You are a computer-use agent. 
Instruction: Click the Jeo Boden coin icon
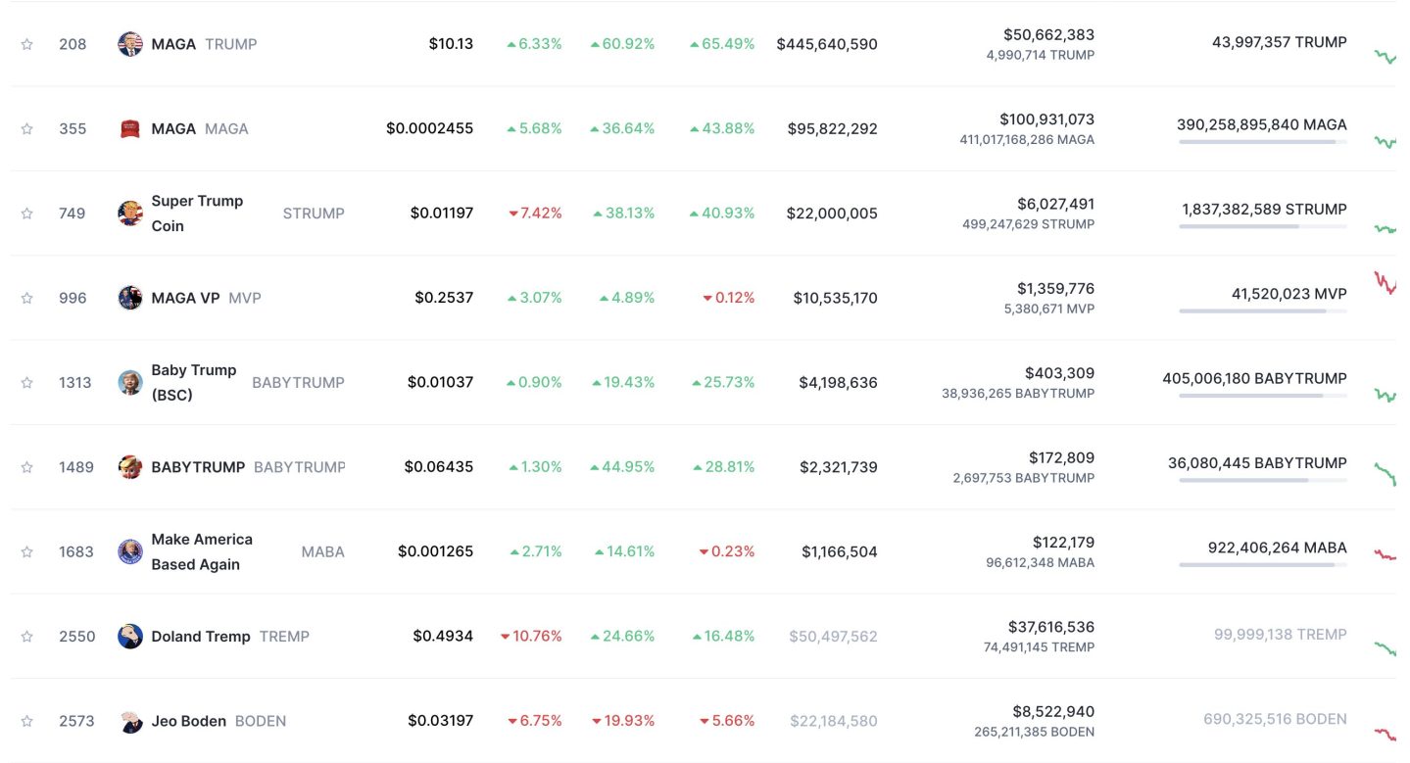(130, 721)
